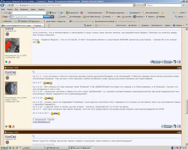Click report warning icon in wdwd post
The width and height of the screenshot is (188, 150).
pyautogui.click(x=10, y=62)
